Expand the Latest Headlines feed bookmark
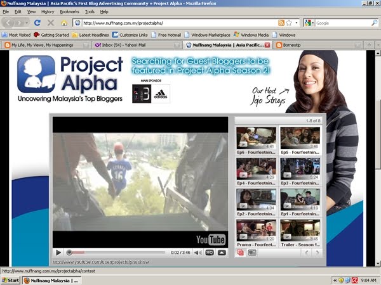 point(90,35)
